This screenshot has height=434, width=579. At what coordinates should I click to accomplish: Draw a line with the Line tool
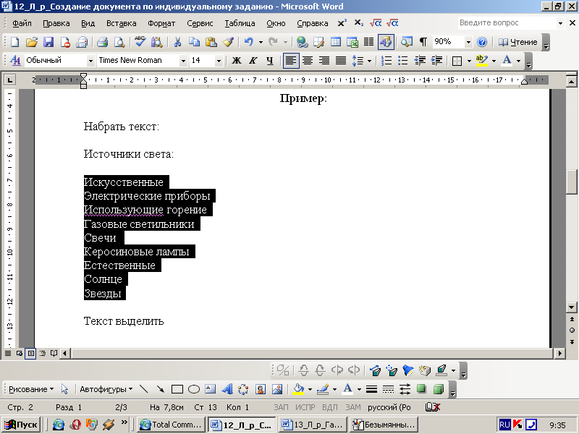(143, 389)
